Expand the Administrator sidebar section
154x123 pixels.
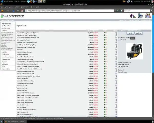(x=6, y=23)
